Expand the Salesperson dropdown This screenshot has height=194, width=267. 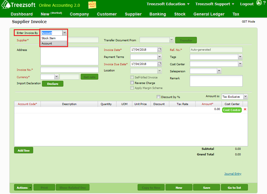point(219,71)
